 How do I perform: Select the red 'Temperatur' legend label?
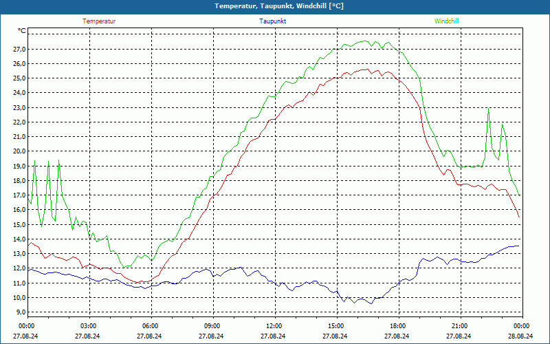tap(99, 21)
